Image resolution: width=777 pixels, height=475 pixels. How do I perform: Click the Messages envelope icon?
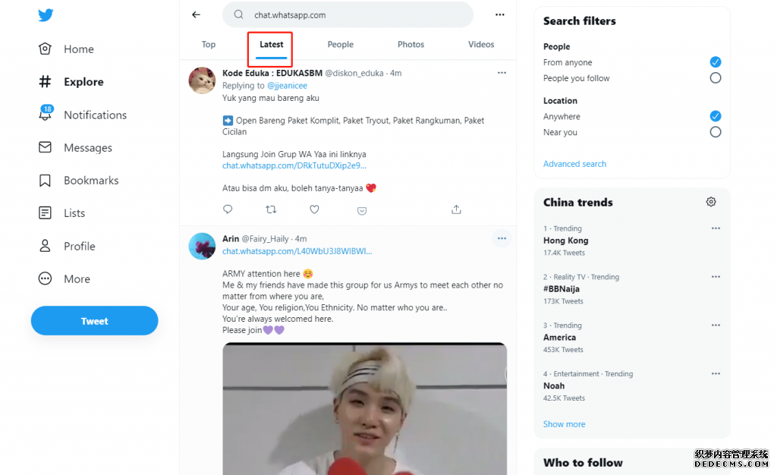point(45,147)
